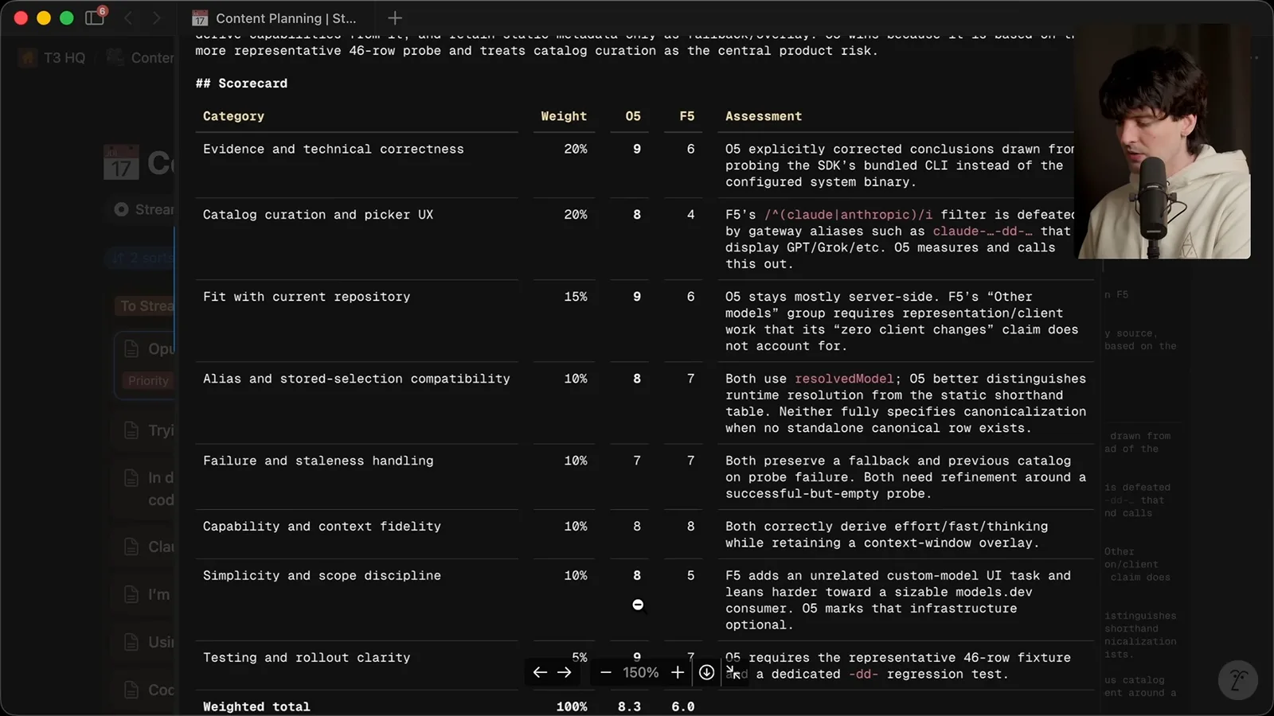This screenshot has width=1274, height=716.
Task: Select the Stream view tab
Action: coord(144,209)
